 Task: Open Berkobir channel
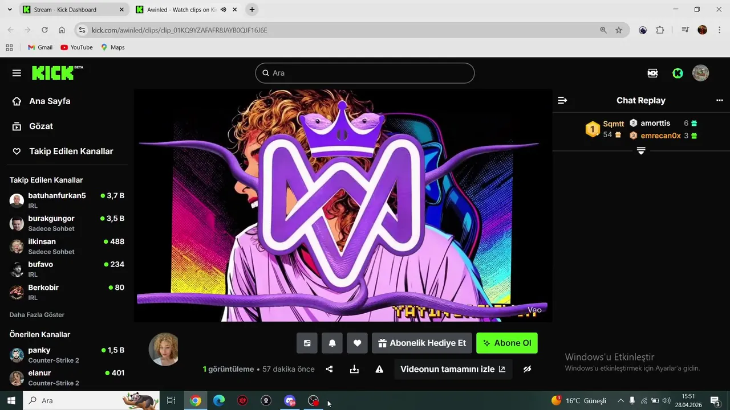click(67, 292)
